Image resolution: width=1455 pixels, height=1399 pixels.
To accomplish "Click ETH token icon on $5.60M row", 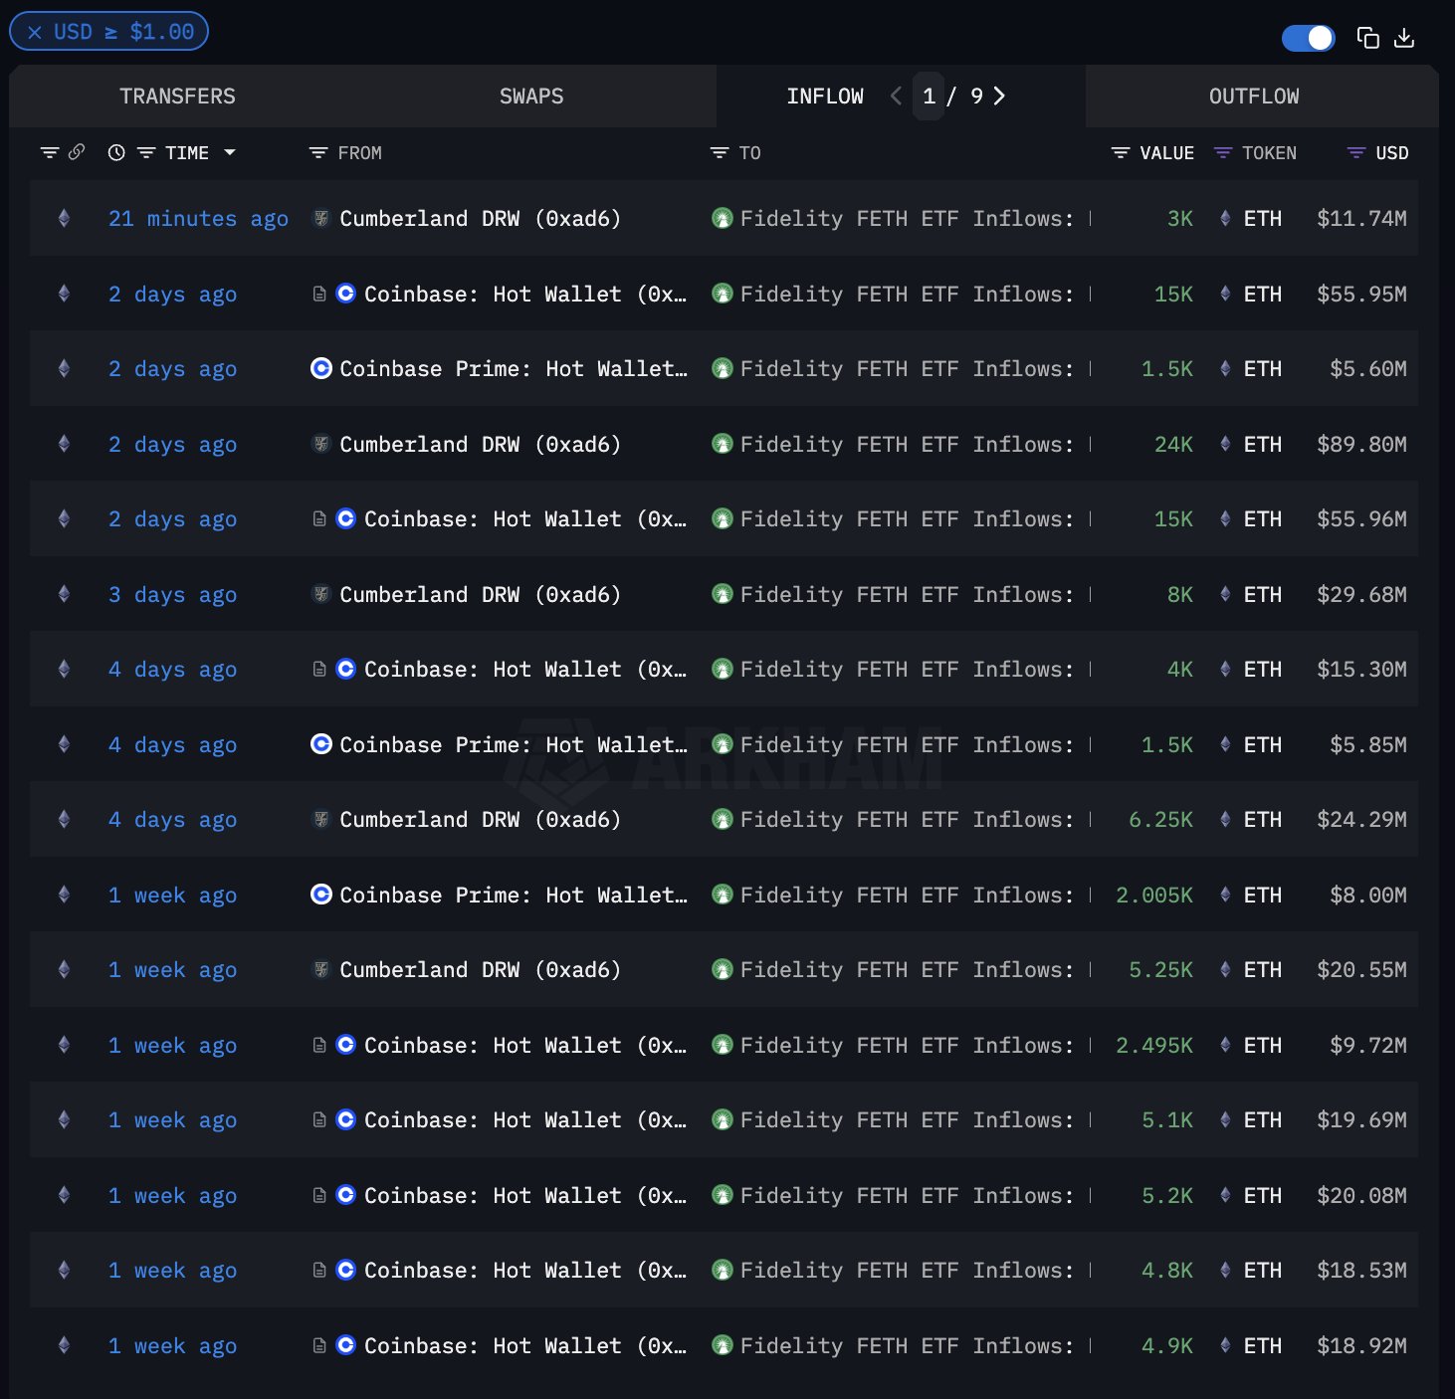I will coord(1225,369).
